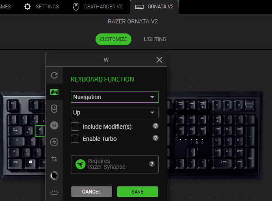The height and width of the screenshot is (201, 272).
Task: Open the Up key selection dropdown
Action: tap(114, 113)
